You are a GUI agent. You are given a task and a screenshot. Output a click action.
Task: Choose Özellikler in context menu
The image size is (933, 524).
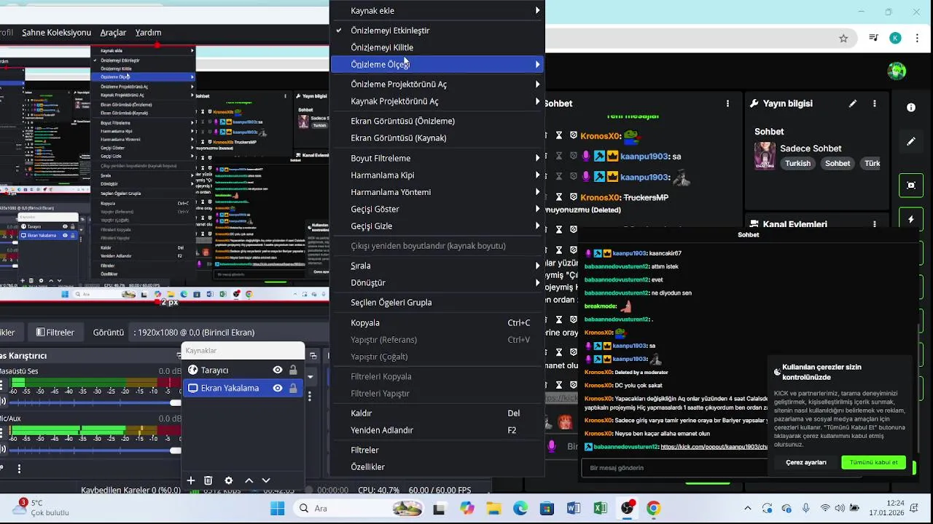(438, 467)
